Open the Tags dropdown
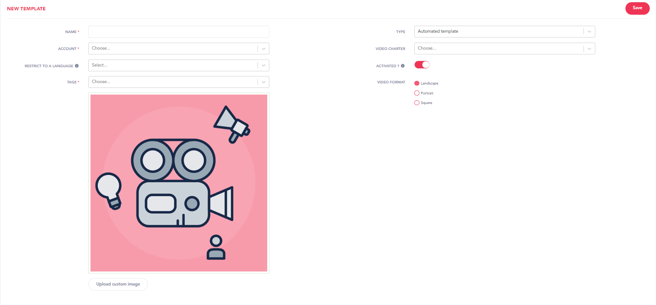This screenshot has width=656, height=305. coord(179,82)
